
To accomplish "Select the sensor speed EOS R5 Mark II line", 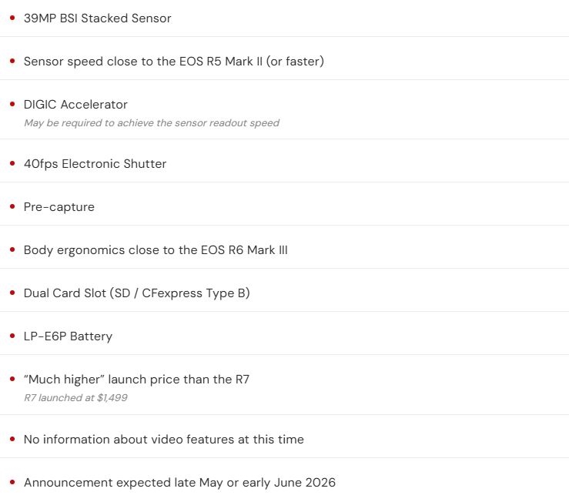I will pos(173,61).
